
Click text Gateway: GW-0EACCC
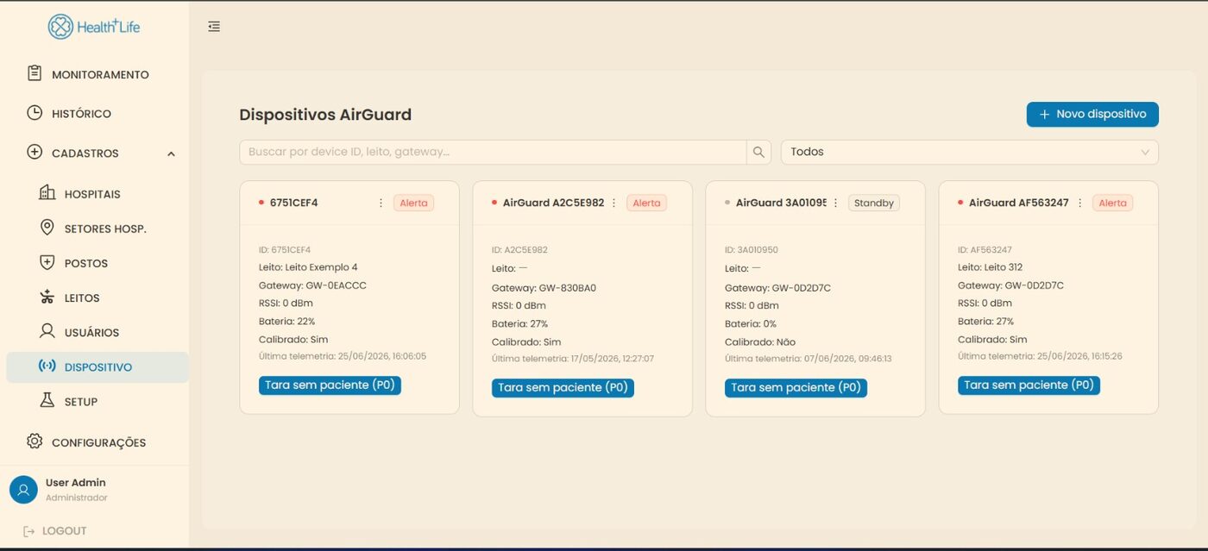pyautogui.click(x=312, y=285)
